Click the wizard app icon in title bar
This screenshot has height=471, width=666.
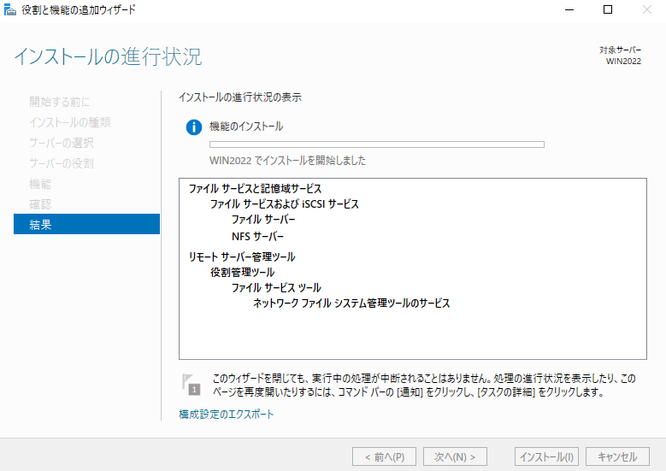coord(10,9)
